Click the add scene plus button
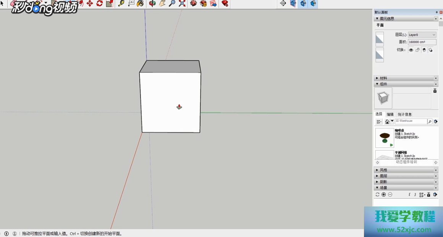443x237 pixels. click(384, 195)
